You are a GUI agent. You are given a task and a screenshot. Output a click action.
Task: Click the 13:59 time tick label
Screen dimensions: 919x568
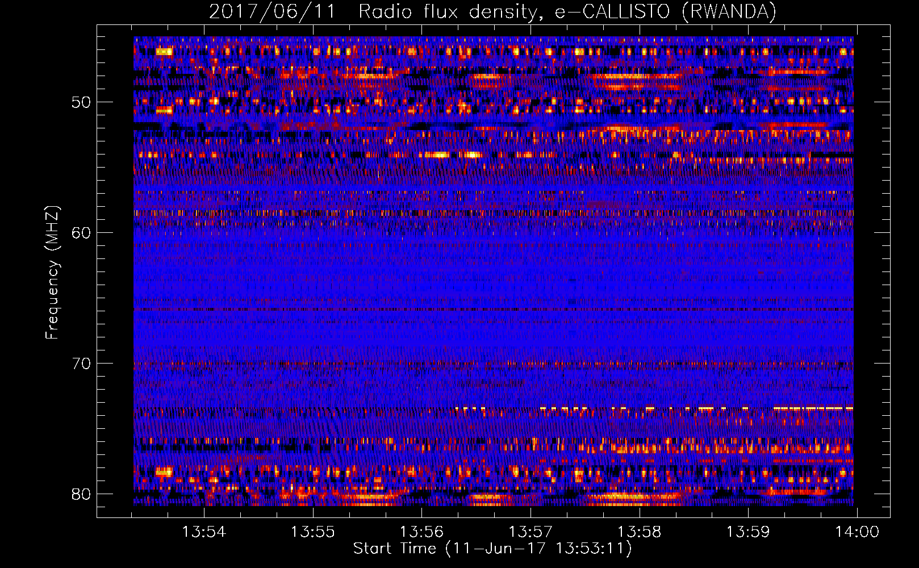748,532
